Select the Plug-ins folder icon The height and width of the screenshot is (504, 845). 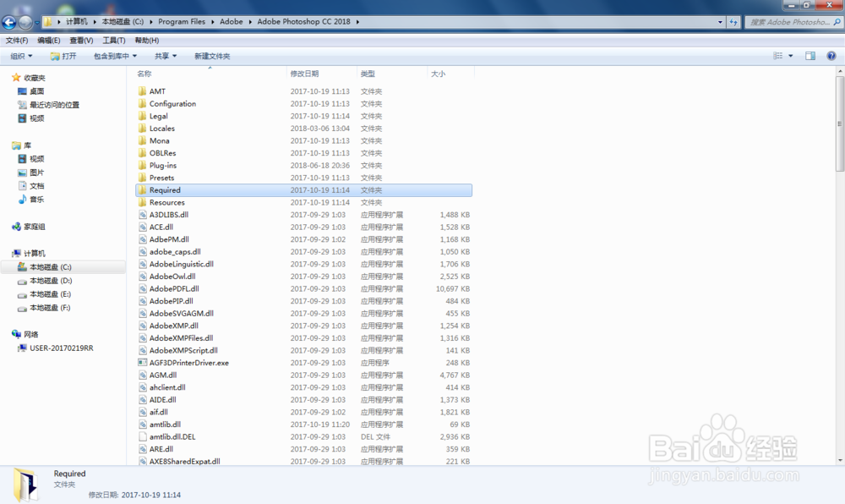[142, 166]
